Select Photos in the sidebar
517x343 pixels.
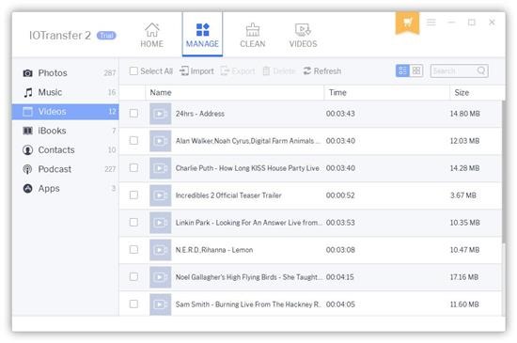coord(65,72)
